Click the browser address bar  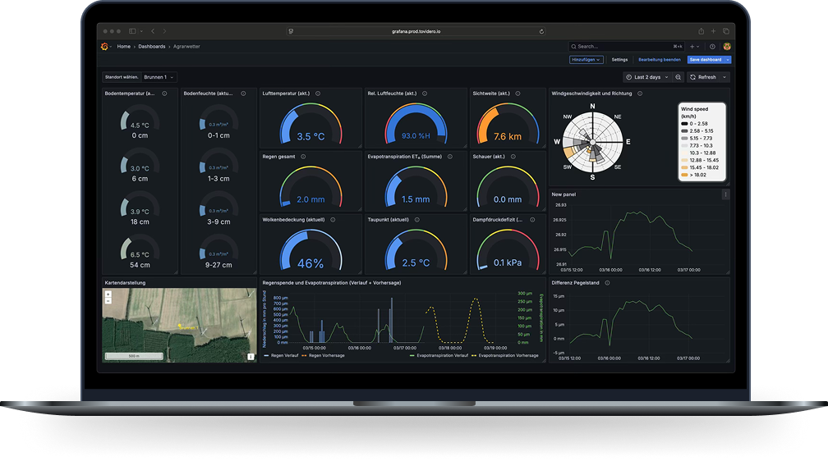click(416, 32)
